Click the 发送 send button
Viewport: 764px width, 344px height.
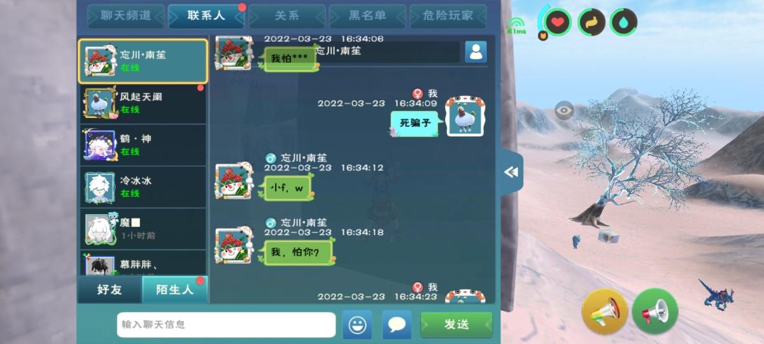pos(456,325)
